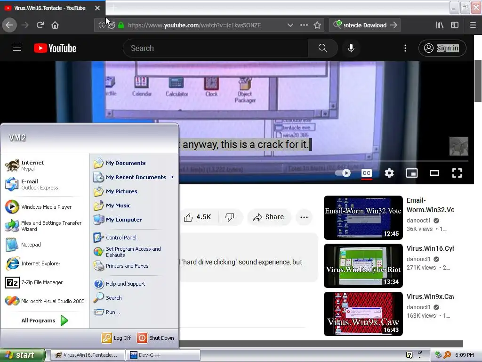
Task: Open the browser hamburger menu
Action: pos(473,25)
